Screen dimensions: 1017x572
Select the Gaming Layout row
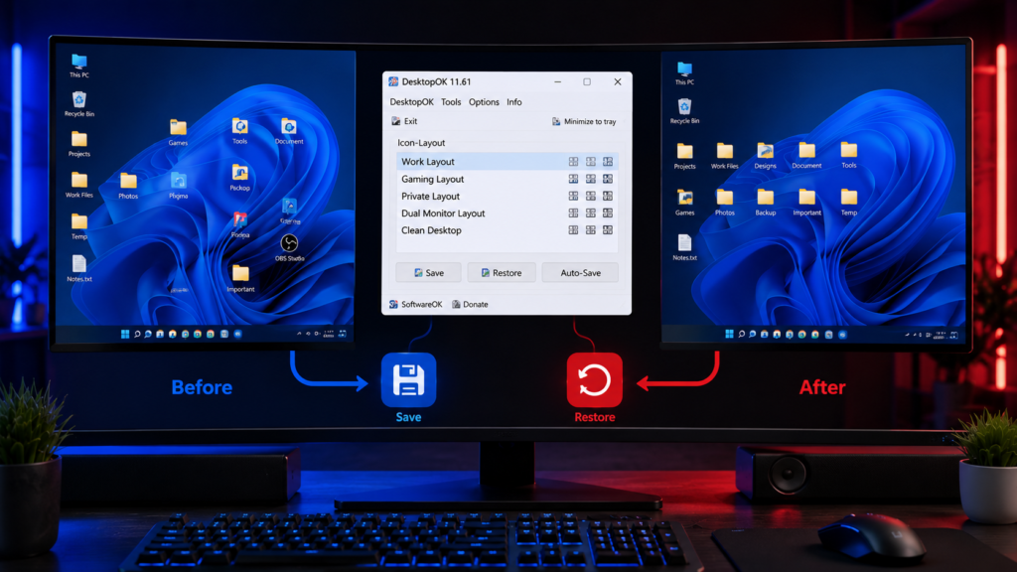click(507, 179)
